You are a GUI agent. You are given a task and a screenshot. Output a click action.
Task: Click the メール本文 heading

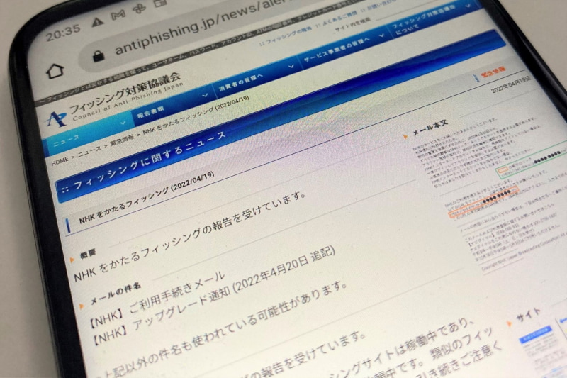point(430,128)
